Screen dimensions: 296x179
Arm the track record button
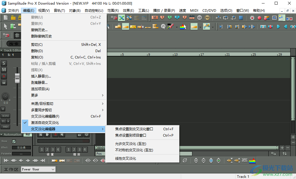click(4, 76)
